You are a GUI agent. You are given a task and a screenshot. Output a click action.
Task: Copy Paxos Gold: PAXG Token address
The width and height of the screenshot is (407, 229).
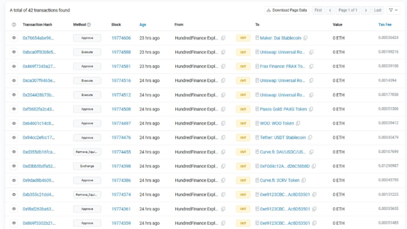pyautogui.click(x=311, y=109)
